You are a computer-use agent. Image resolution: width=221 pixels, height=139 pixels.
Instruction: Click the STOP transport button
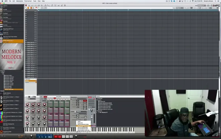point(64,137)
